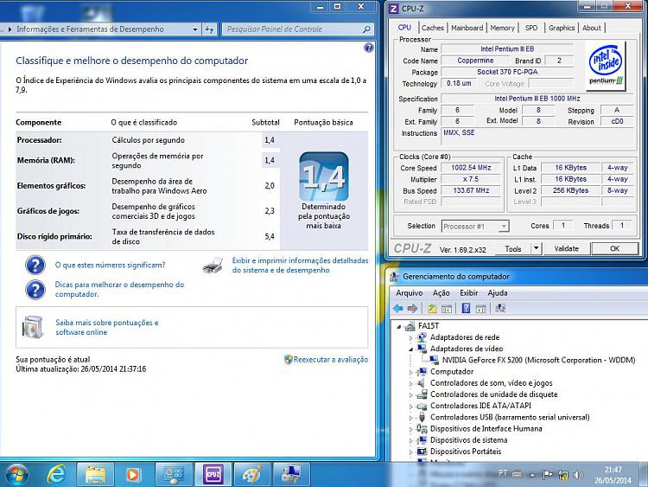
Task: Click the blue Help toolbar icon in Gerenciamento
Action: coord(466,308)
